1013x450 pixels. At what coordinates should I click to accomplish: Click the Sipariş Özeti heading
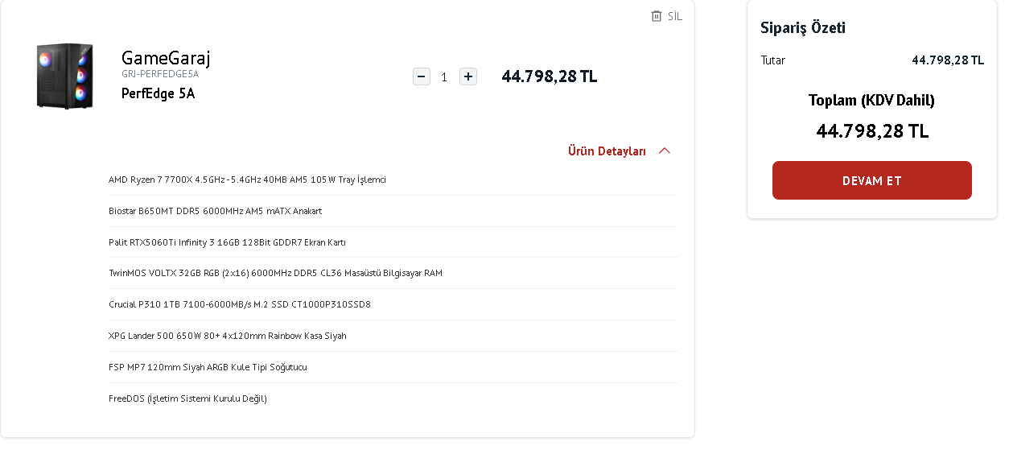803,28
